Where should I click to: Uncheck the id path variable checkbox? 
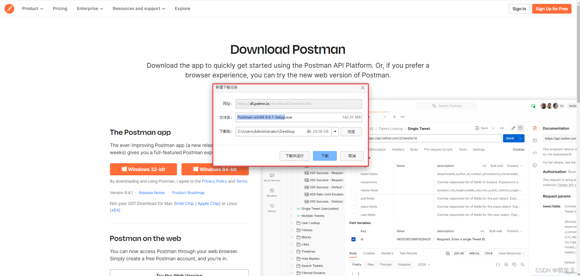pos(353,239)
